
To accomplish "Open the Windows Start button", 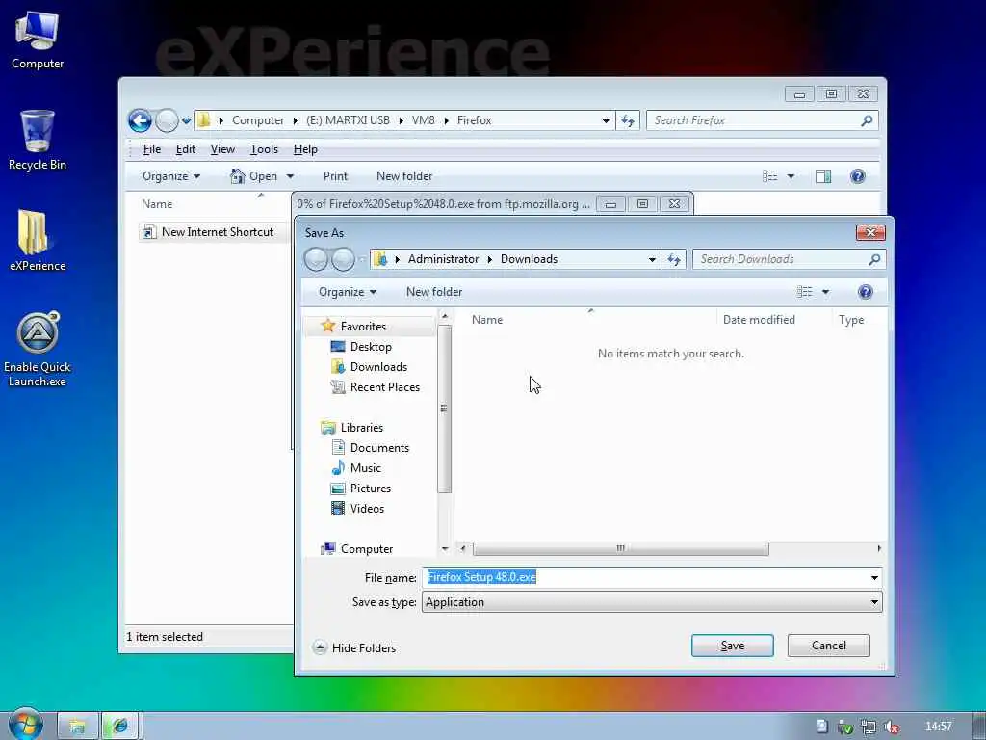I will pos(26,725).
